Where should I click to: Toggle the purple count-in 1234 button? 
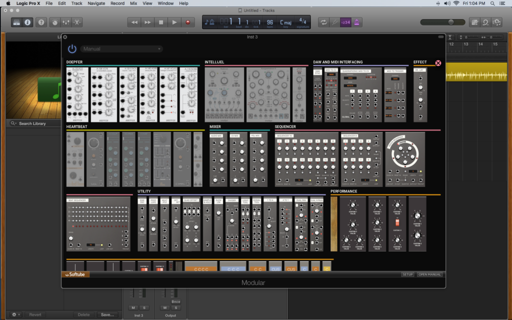[x=345, y=22]
